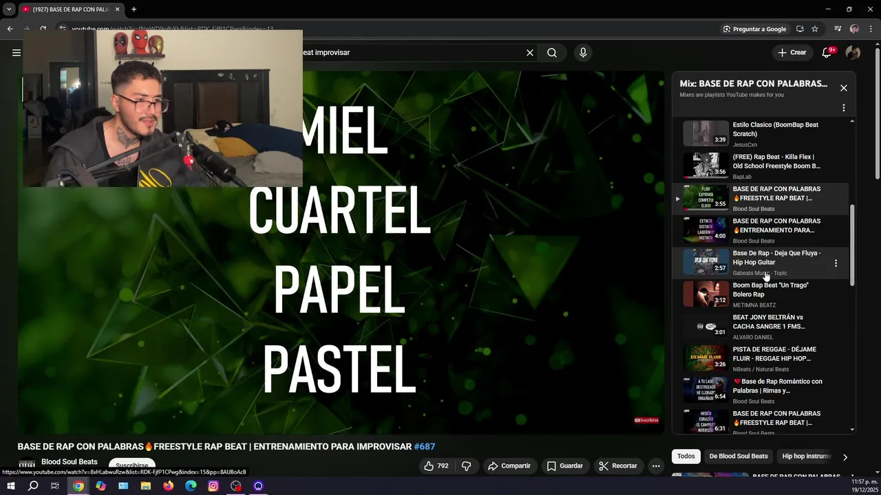Show more filter chips with right chevron
The height and width of the screenshot is (495, 881).
[845, 456]
